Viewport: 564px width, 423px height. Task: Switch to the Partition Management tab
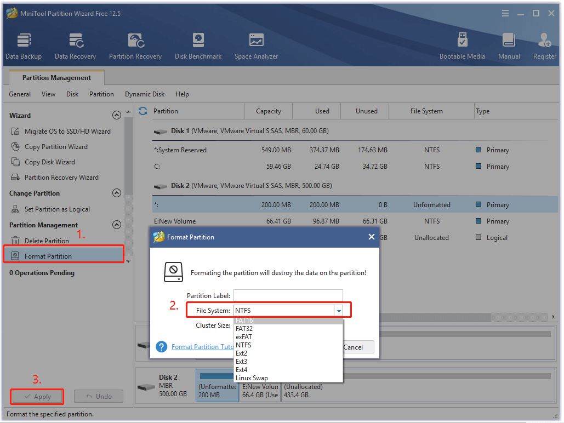(56, 77)
